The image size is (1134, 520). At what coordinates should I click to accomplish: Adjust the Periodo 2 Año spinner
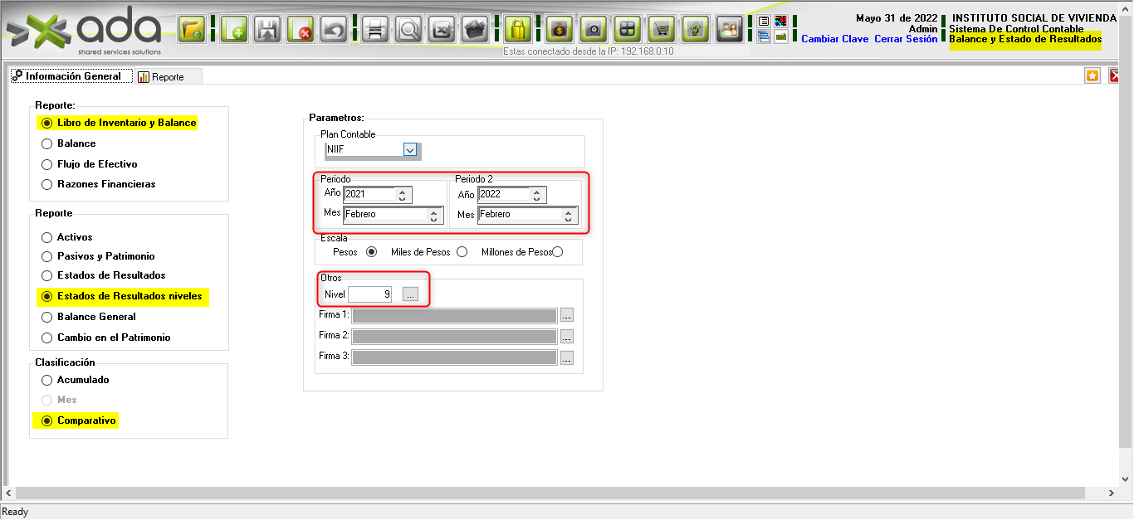coord(536,195)
